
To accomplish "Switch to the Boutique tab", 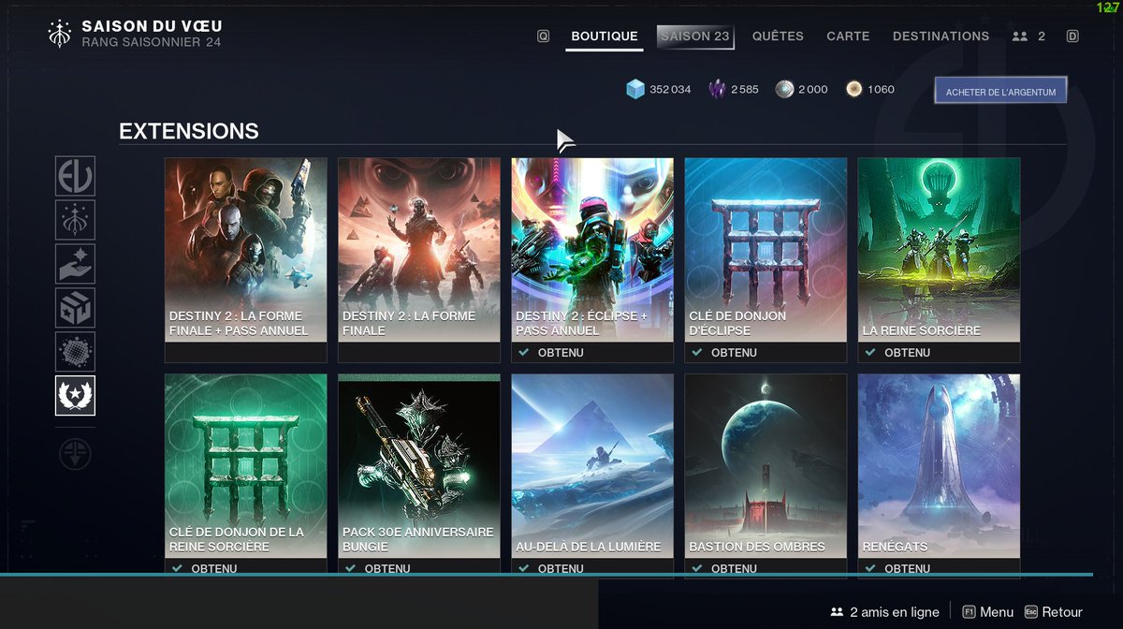I will (605, 37).
